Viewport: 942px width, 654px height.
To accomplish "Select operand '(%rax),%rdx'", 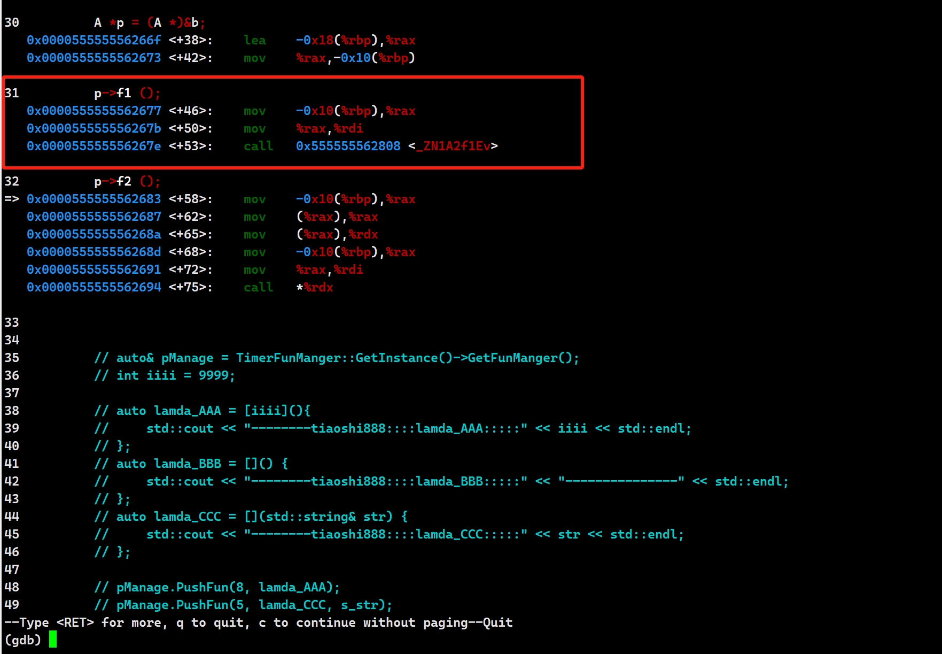I will pos(337,234).
